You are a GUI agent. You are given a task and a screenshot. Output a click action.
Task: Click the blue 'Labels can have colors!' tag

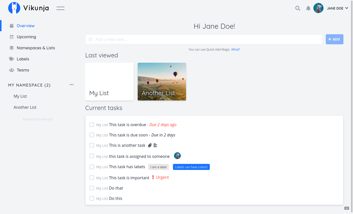click(x=191, y=167)
